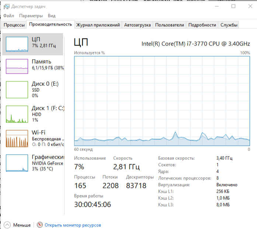This screenshot has width=257, height=229.
Task: Open the Вид menu
Action: pos(52,16)
